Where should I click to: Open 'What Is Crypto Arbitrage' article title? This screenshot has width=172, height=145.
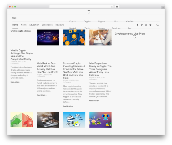(x=22, y=55)
